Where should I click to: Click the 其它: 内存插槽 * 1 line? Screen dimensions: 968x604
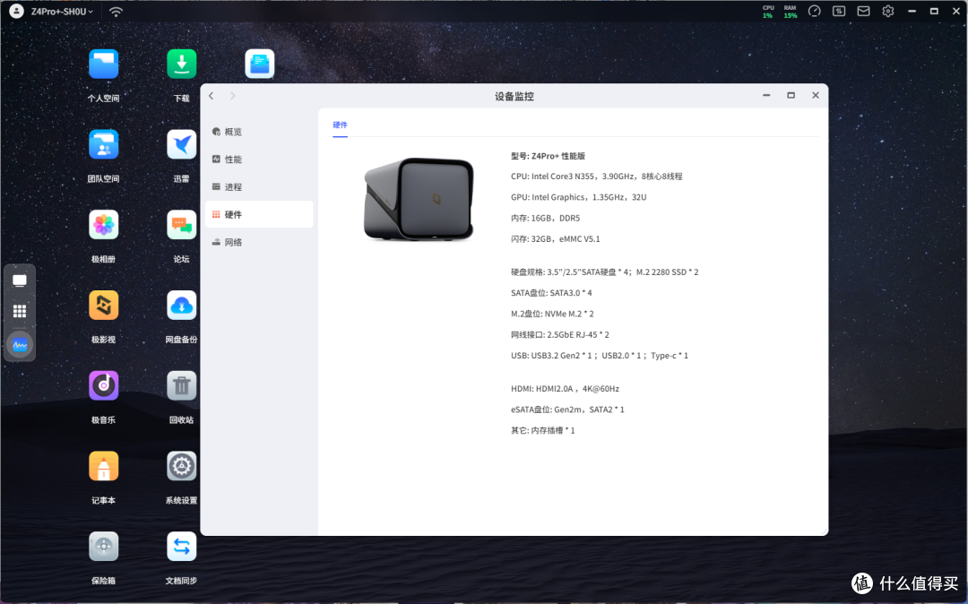point(542,431)
